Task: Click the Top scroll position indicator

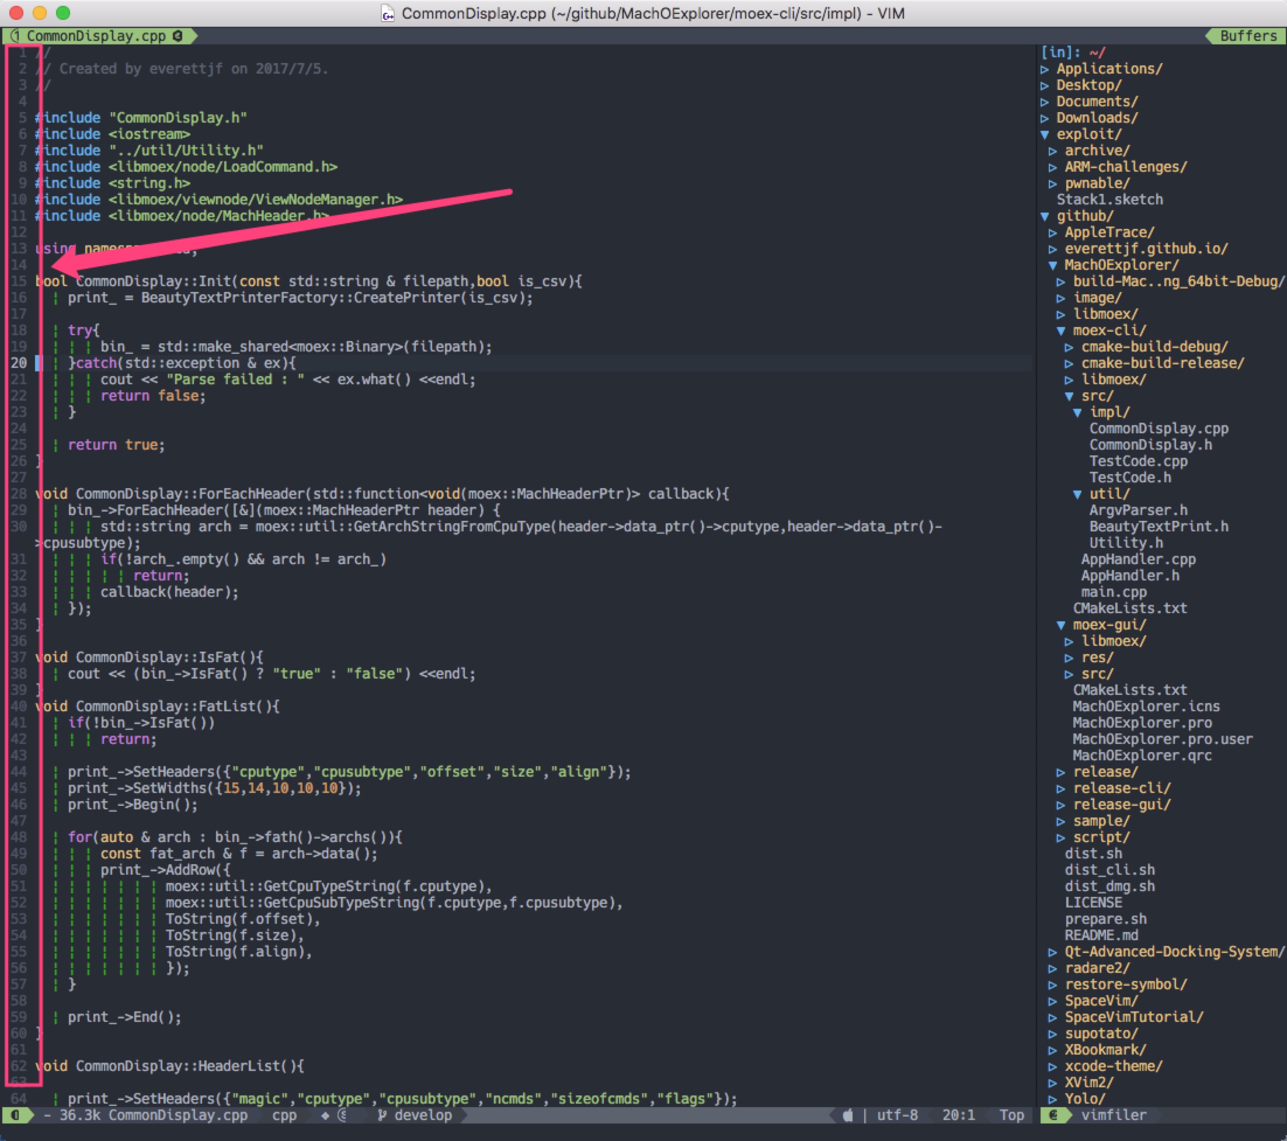Action: [x=1012, y=1115]
